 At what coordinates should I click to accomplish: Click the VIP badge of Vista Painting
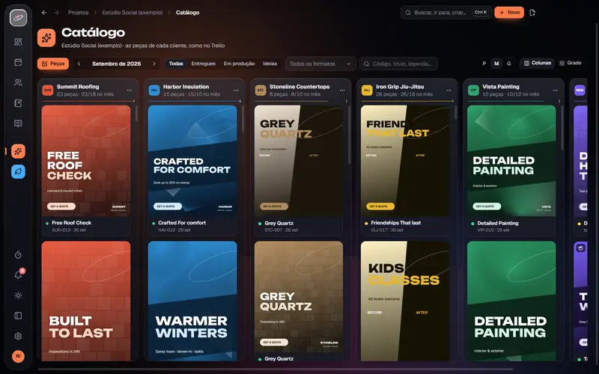pyautogui.click(x=473, y=91)
